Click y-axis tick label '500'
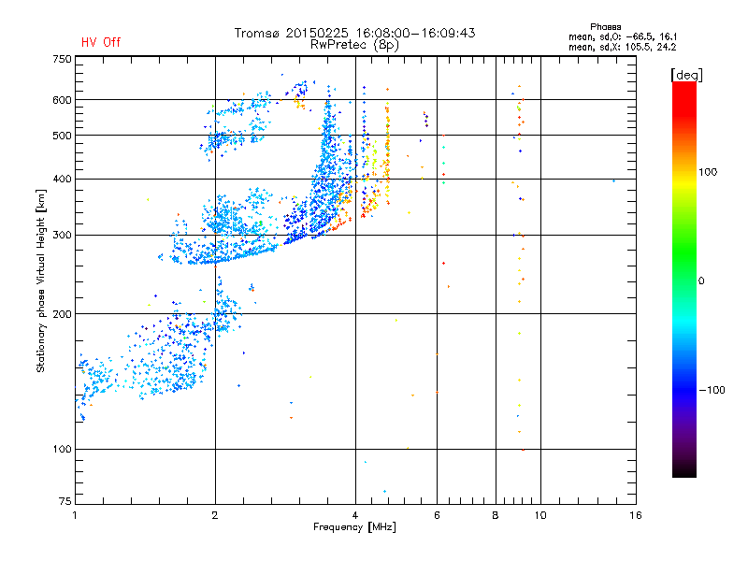The width and height of the screenshot is (748, 561). [62, 136]
